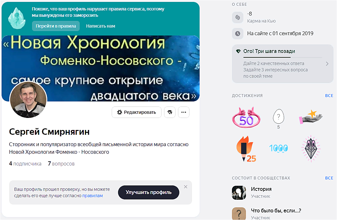The width and height of the screenshot is (337, 220).
Task: Show all achievements via ВСЕ link
Action: pyautogui.click(x=329, y=96)
